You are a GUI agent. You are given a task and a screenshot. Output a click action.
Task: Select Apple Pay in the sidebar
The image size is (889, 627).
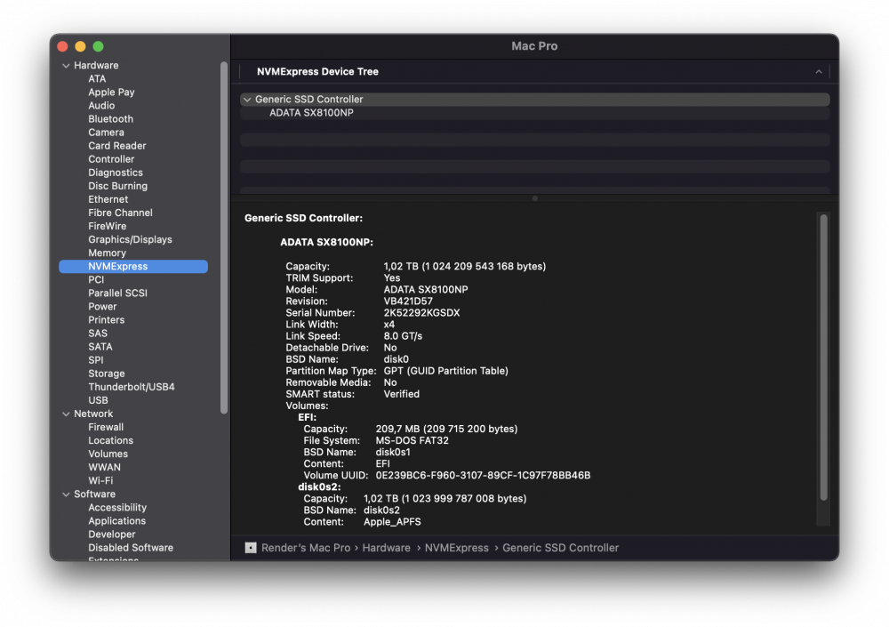point(111,92)
